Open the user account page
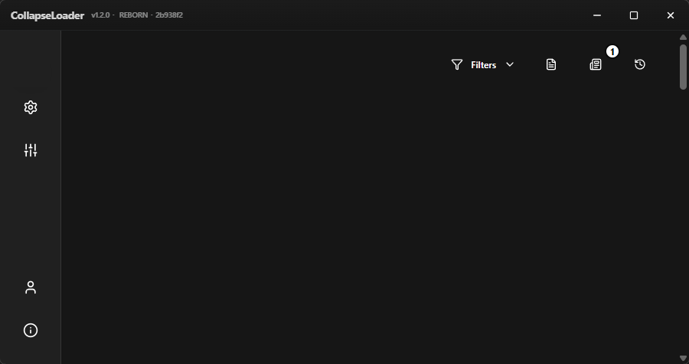This screenshot has width=689, height=364. coord(31,287)
